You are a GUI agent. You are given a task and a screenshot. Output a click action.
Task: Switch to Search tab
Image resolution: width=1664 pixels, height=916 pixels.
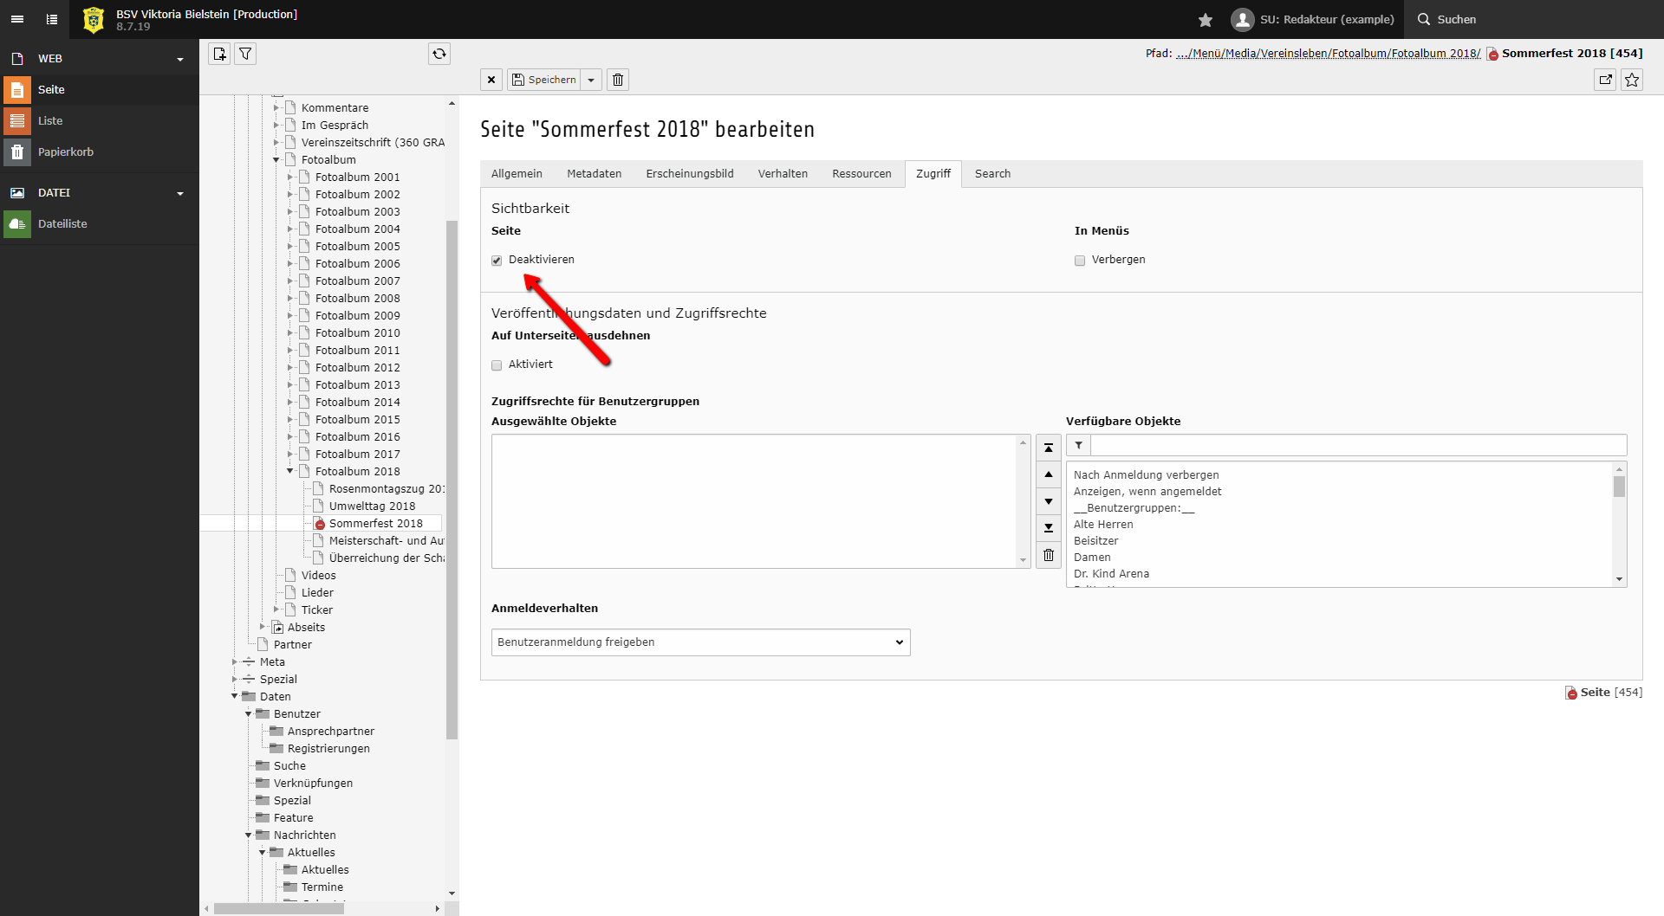point(992,174)
